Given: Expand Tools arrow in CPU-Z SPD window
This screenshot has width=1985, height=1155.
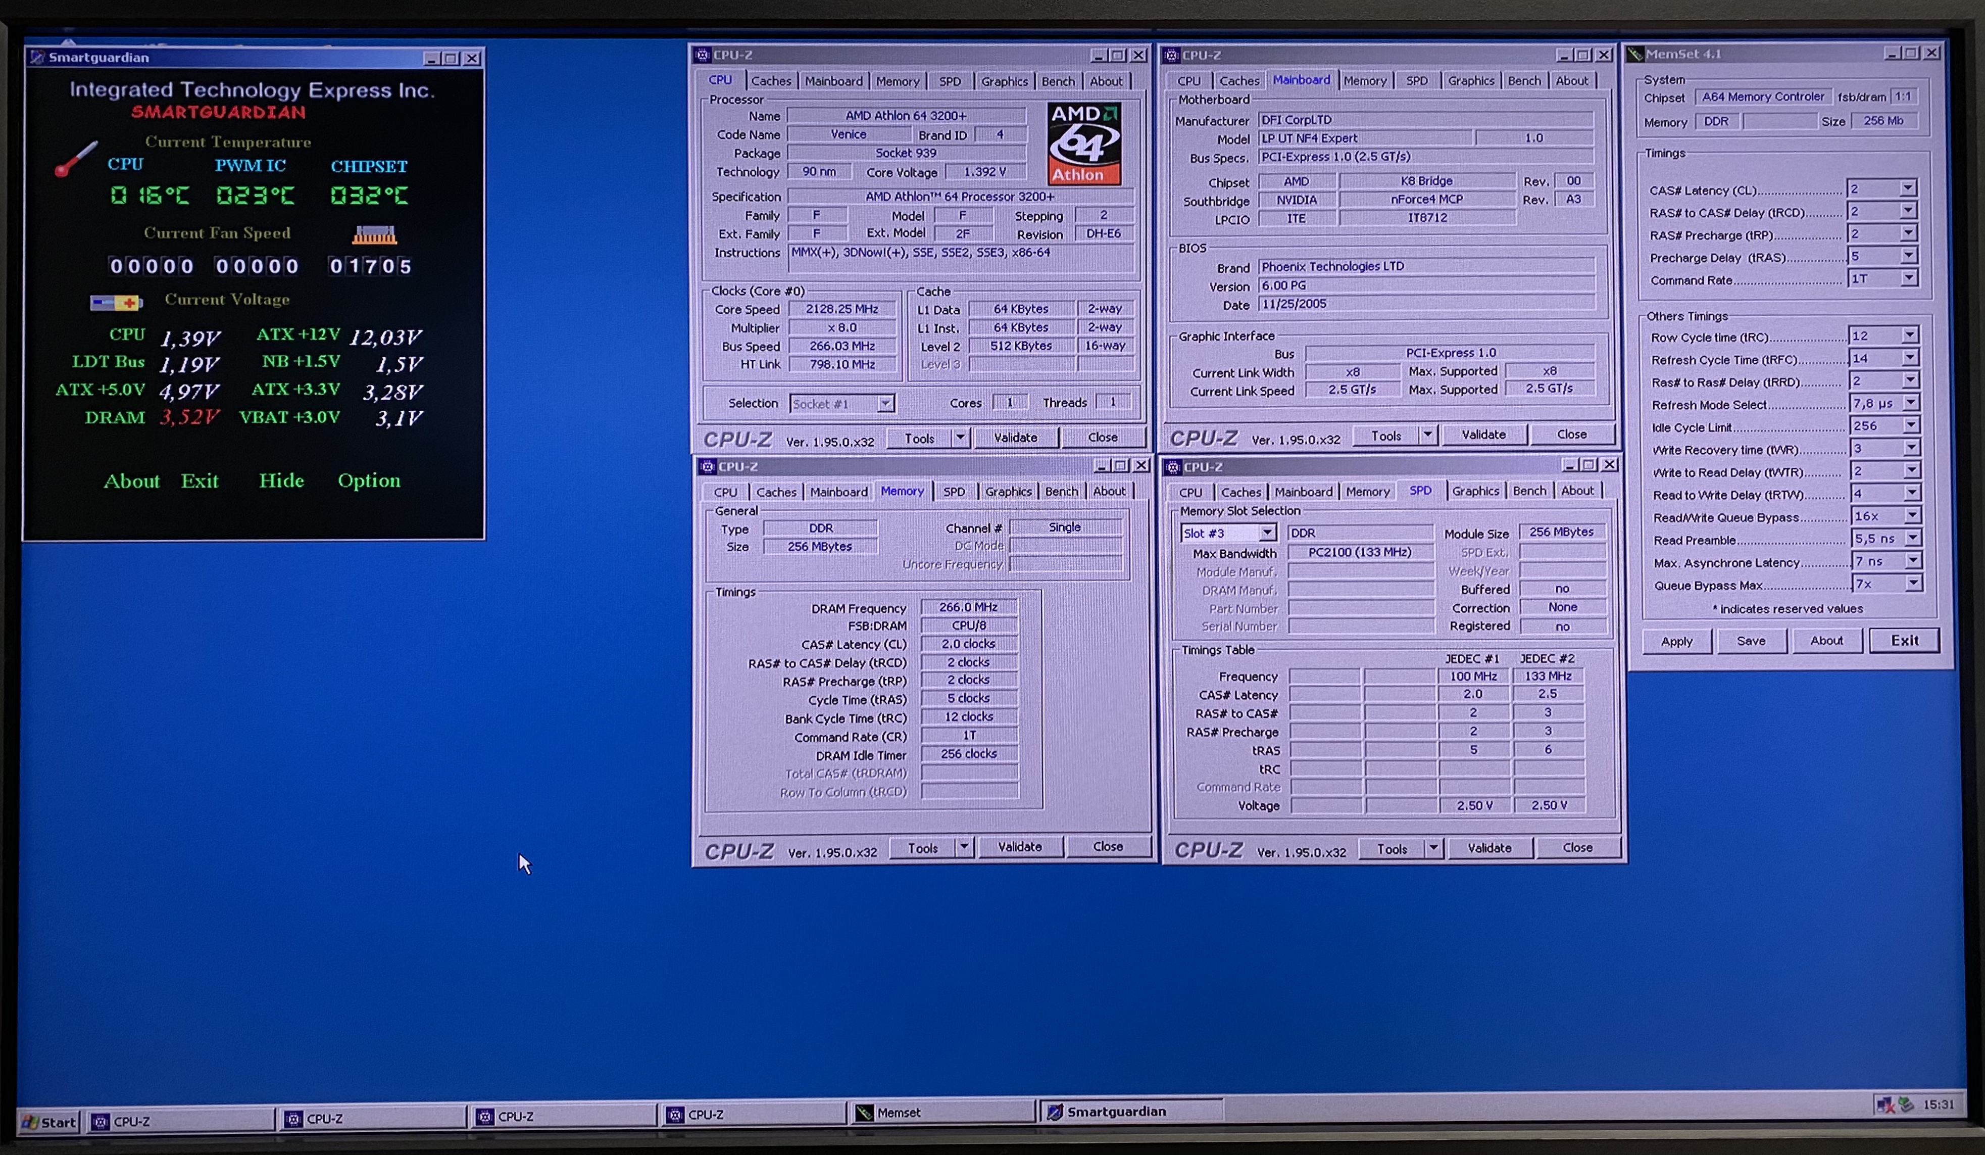Looking at the screenshot, I should (x=1433, y=848).
